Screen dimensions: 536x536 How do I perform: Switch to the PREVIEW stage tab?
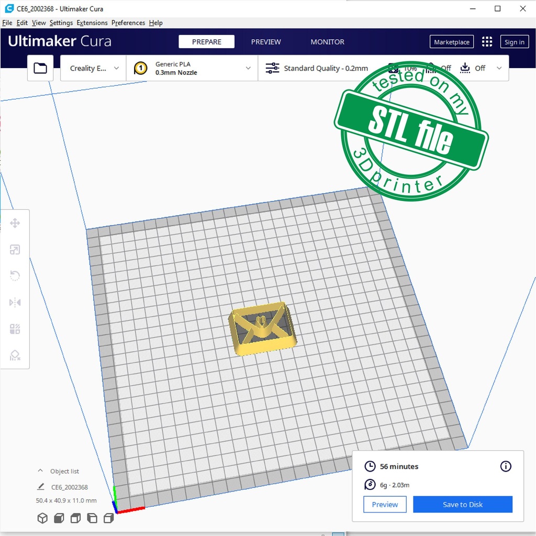point(266,42)
